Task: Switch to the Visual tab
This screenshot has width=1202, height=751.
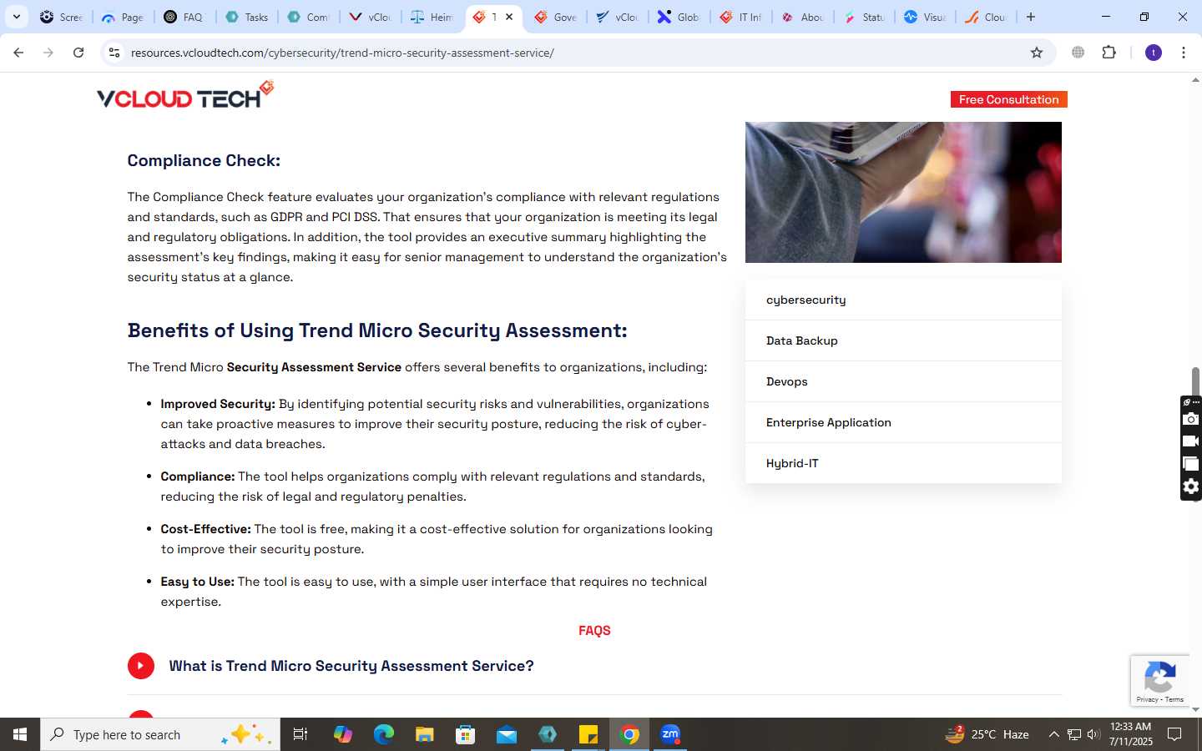Action: [x=926, y=17]
